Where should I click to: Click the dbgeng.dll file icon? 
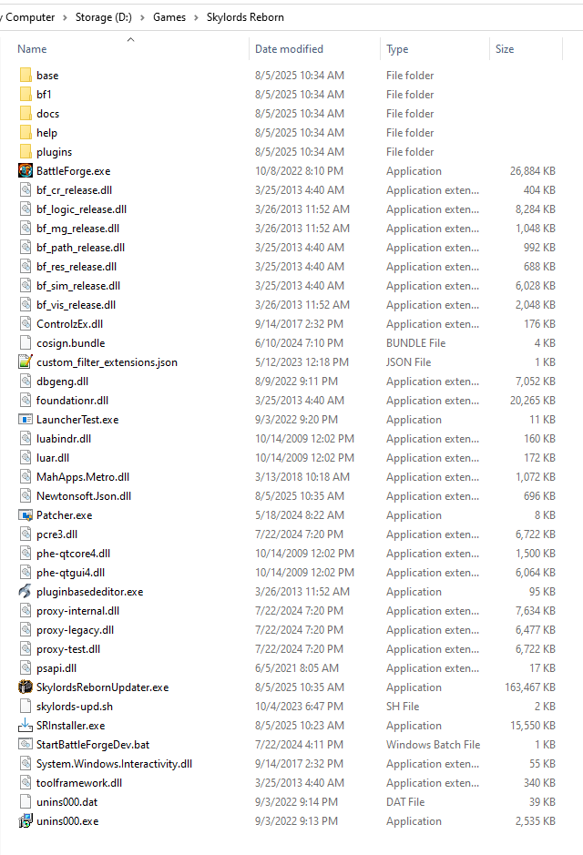[x=26, y=382]
